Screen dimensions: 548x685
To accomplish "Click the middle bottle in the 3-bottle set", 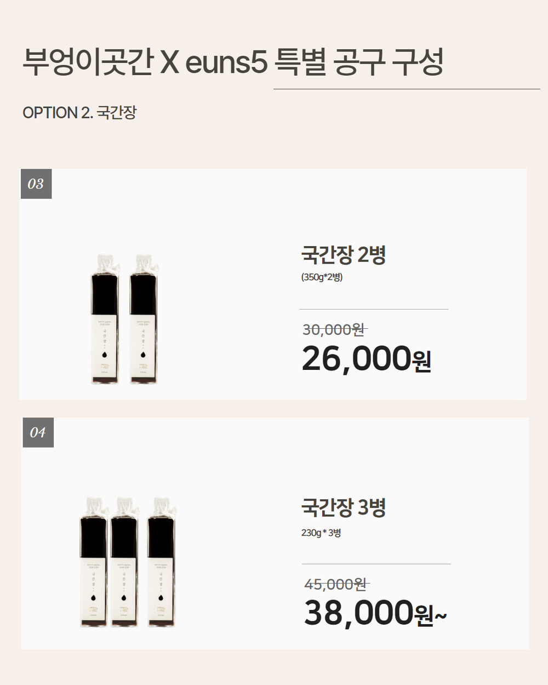I will (124, 564).
